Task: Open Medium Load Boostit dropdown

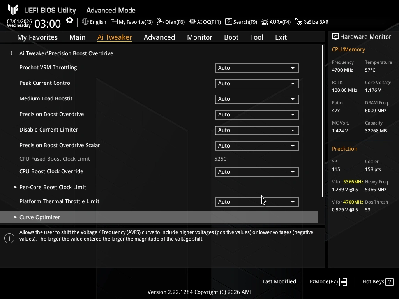Action: (257, 99)
